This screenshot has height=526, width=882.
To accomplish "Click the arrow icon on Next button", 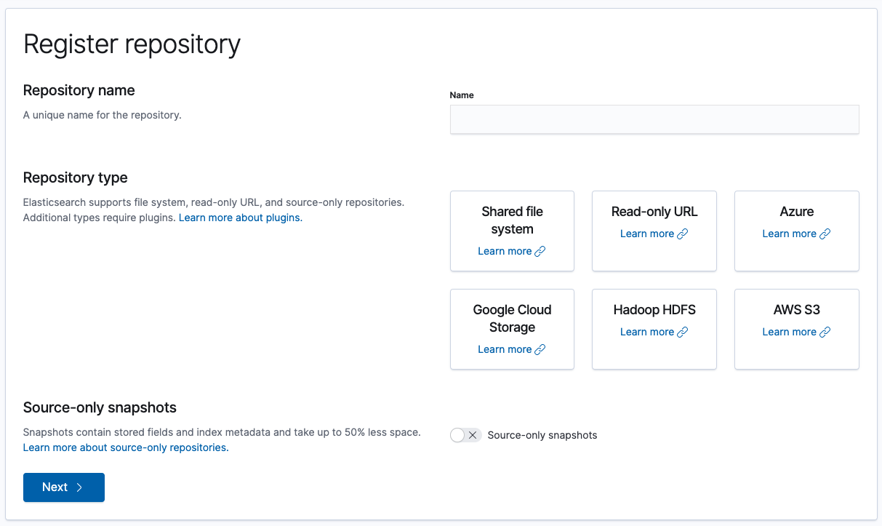I will [80, 487].
